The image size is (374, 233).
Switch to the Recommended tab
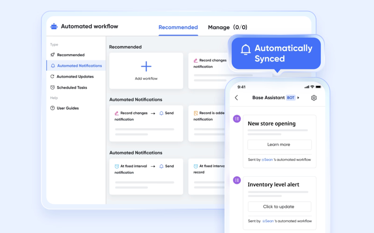pyautogui.click(x=178, y=27)
